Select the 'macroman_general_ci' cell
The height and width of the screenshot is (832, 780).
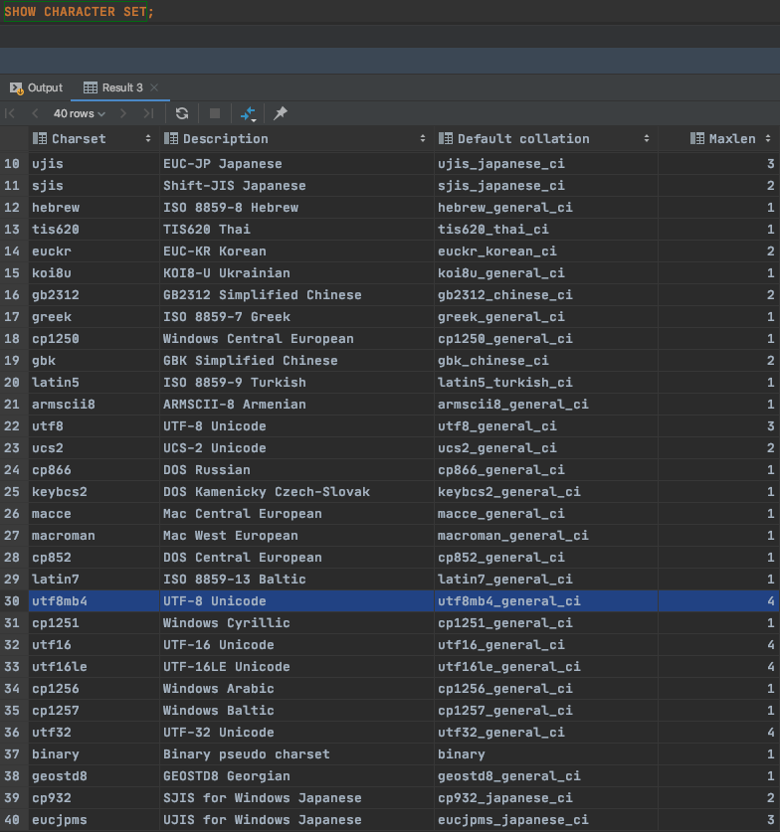546,536
